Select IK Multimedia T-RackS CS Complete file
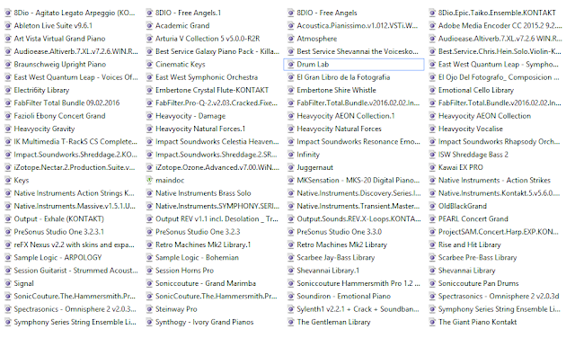 click(75, 142)
